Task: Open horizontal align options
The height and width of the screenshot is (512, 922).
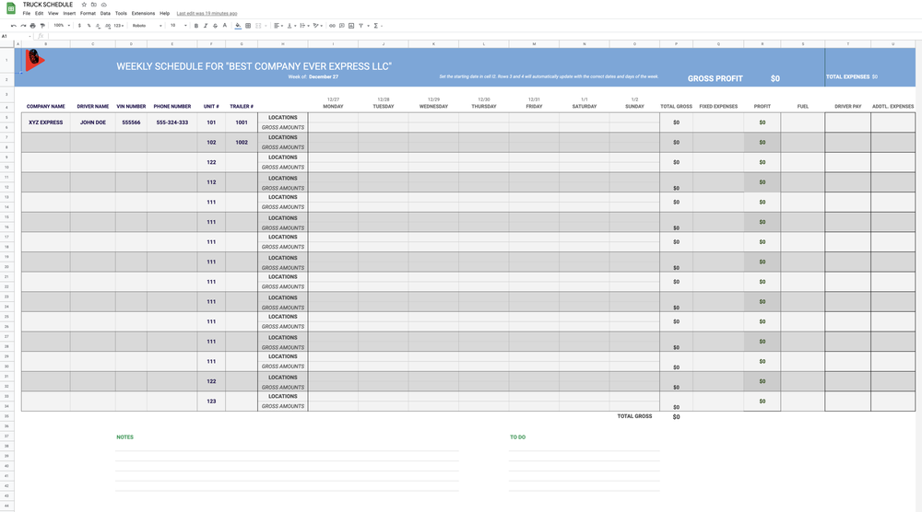Action: (x=278, y=26)
